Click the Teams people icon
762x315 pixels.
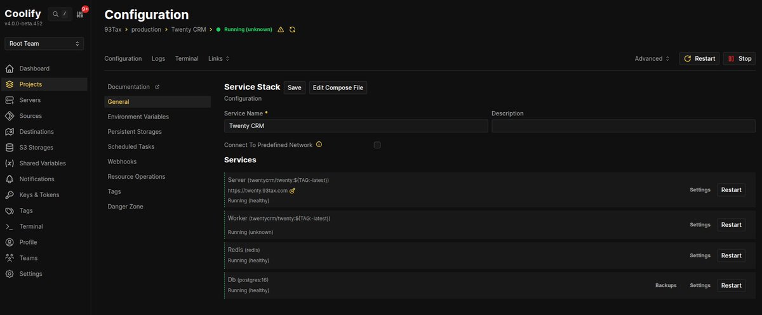tap(9, 259)
